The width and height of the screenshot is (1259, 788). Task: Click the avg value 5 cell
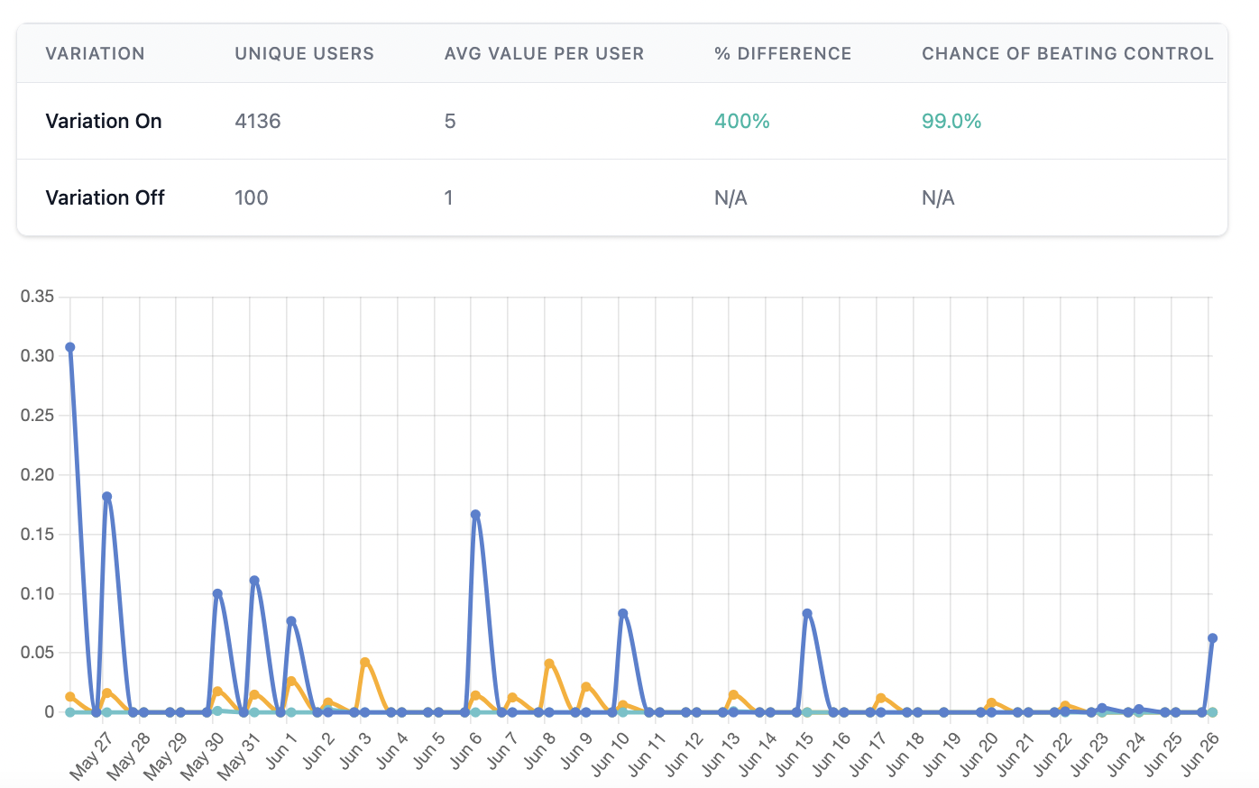click(x=450, y=121)
